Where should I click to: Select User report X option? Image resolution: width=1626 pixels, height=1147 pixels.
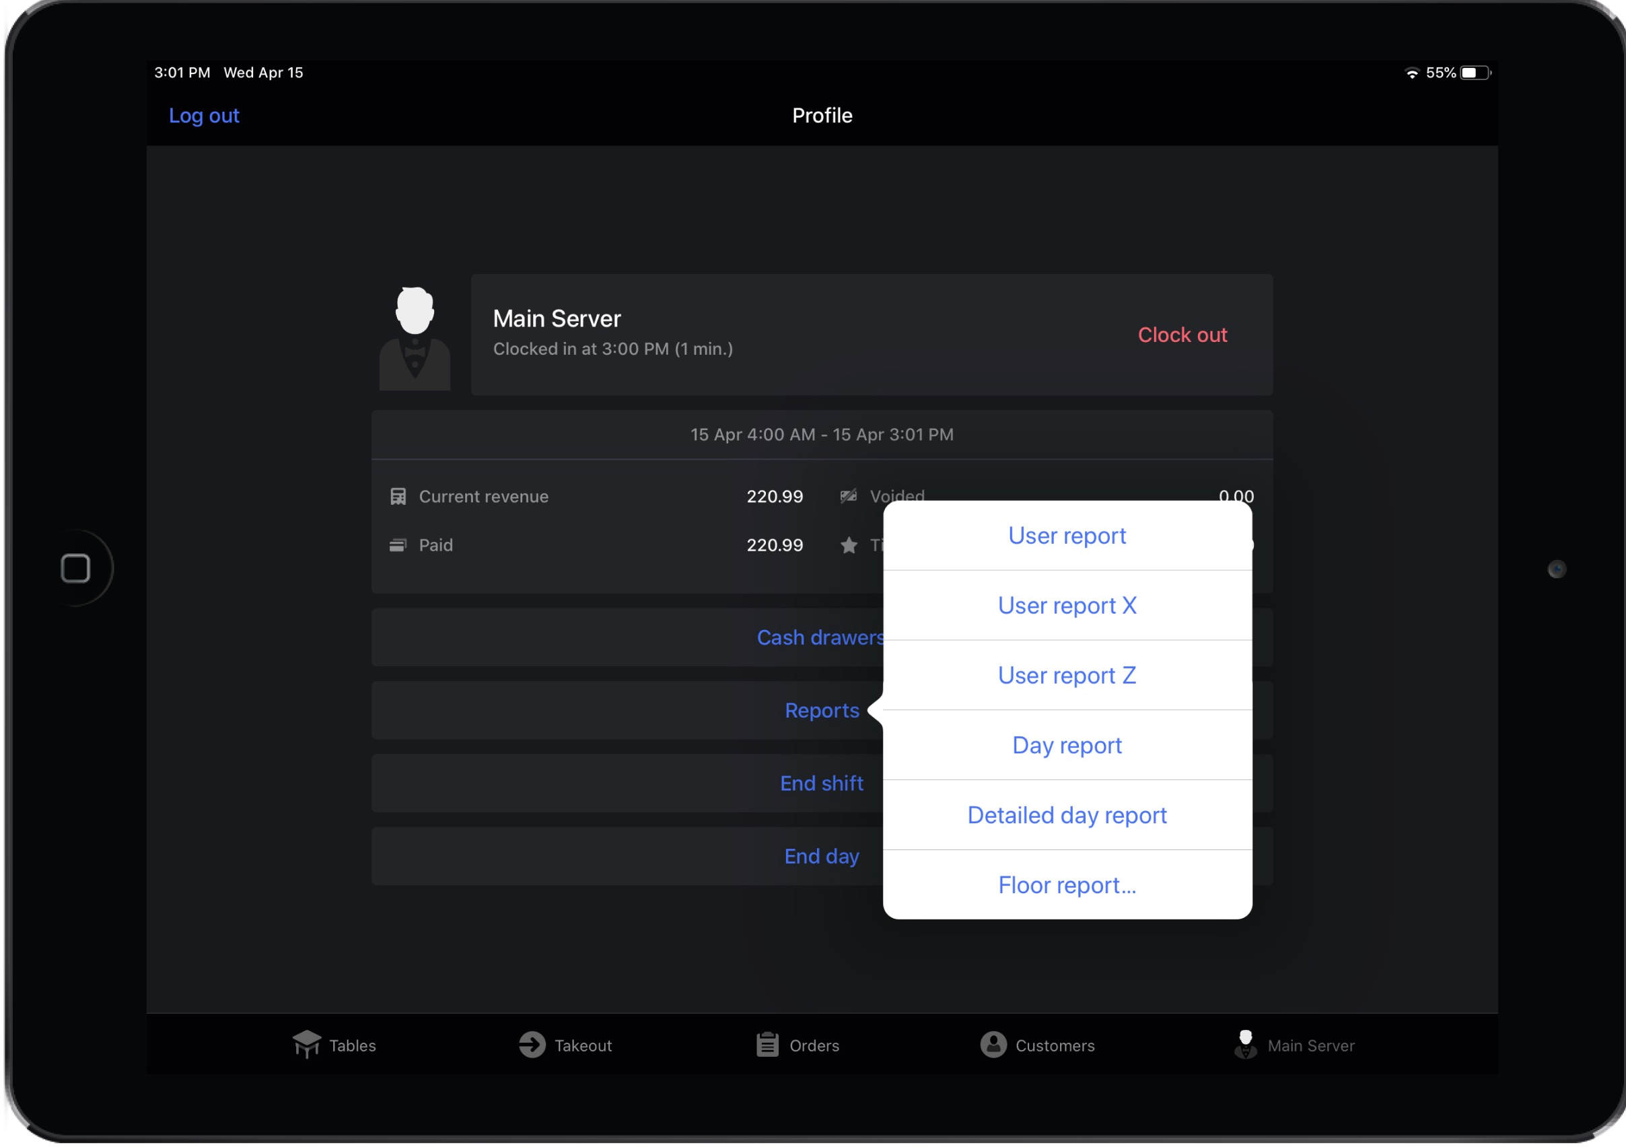(x=1066, y=604)
